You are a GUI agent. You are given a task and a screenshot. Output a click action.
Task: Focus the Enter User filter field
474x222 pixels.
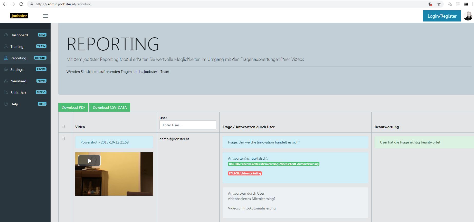pos(188,125)
